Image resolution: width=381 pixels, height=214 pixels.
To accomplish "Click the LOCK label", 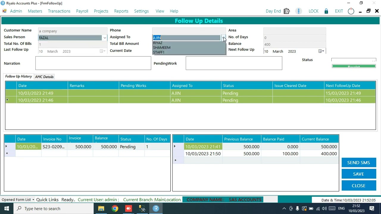I will pos(313,11).
